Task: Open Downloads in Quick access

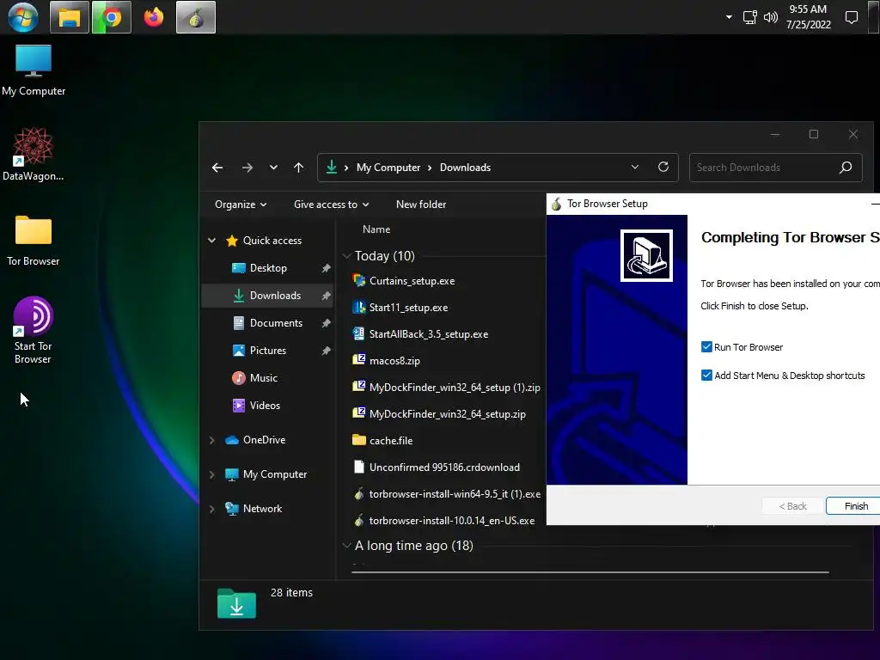Action: click(268, 296)
